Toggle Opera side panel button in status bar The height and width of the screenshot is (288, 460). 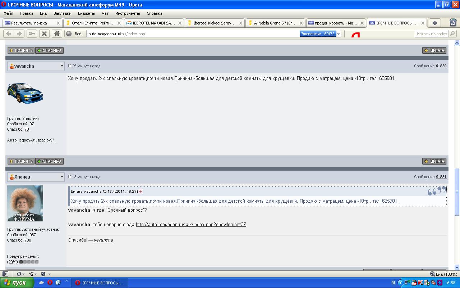[x=5, y=274]
